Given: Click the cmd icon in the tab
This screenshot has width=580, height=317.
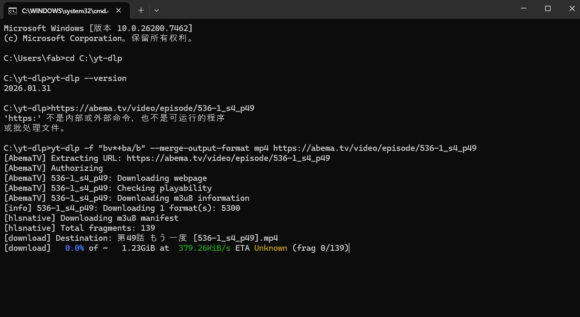Looking at the screenshot, I should 12,10.
